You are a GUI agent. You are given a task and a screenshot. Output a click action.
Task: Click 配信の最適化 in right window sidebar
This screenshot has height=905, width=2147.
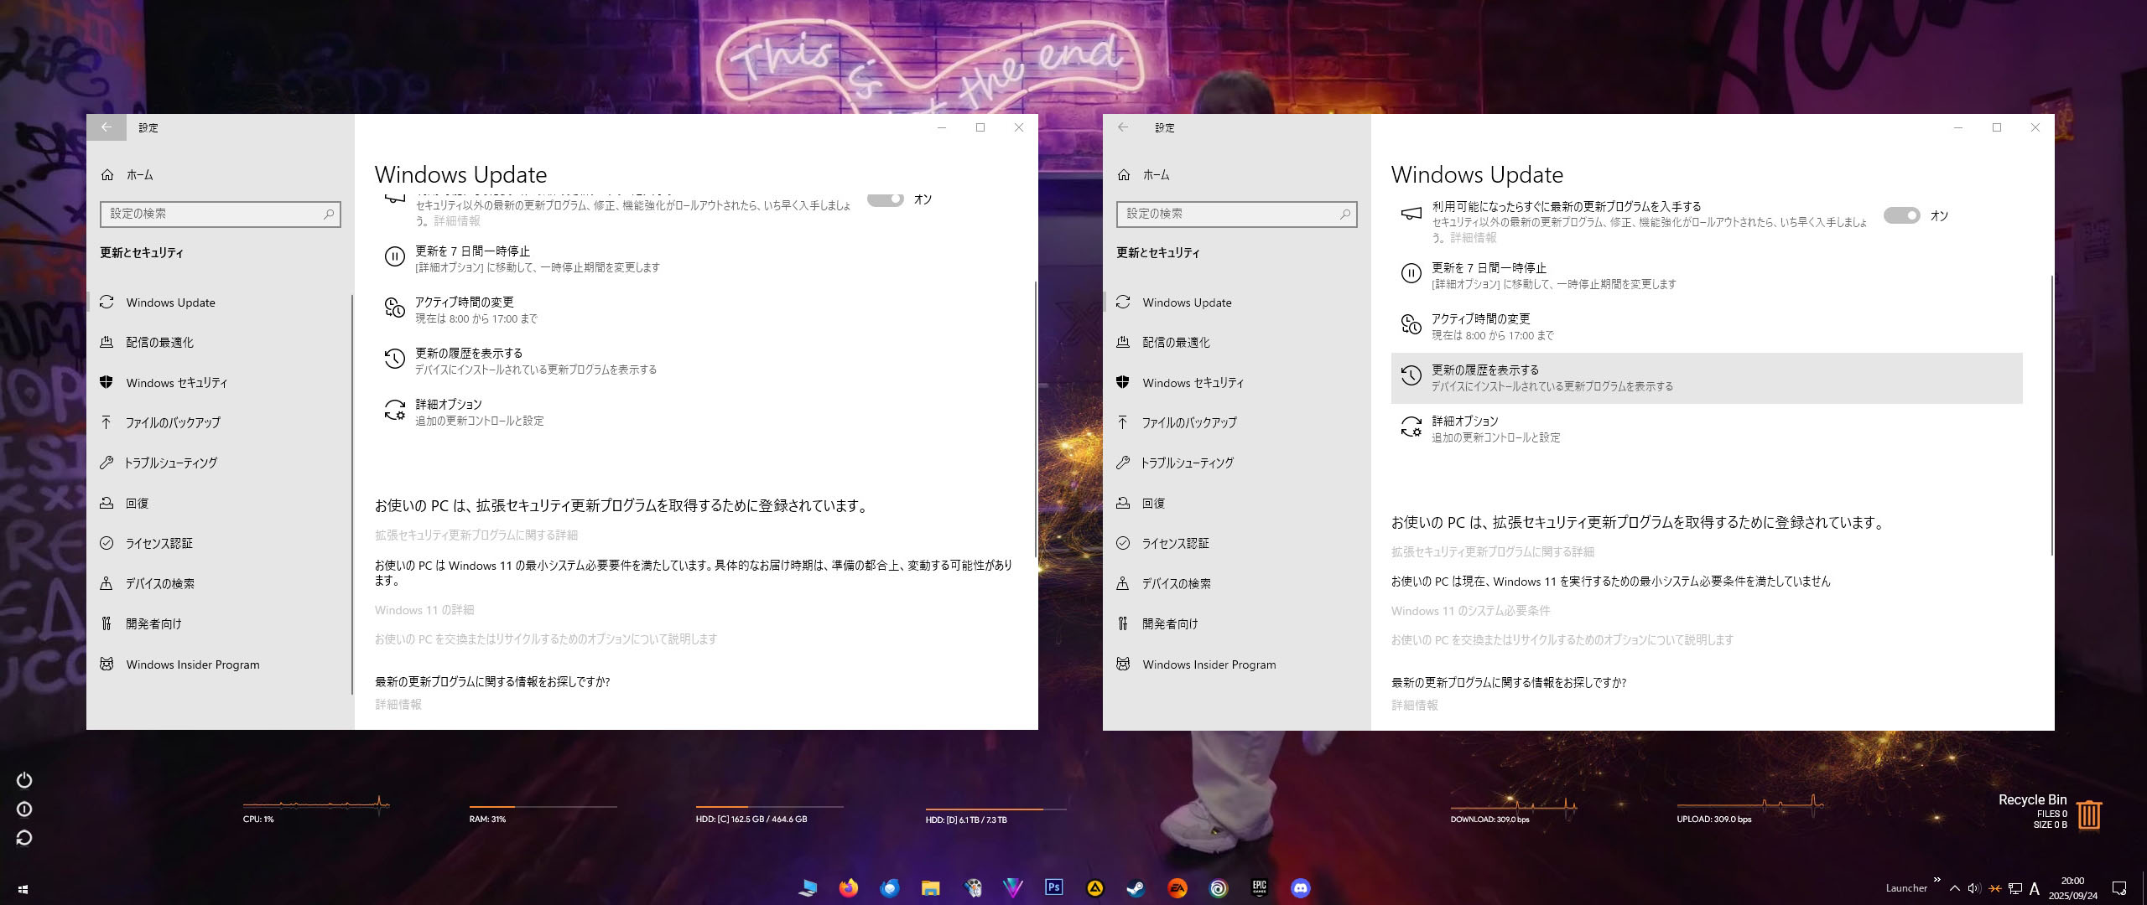1176,343
